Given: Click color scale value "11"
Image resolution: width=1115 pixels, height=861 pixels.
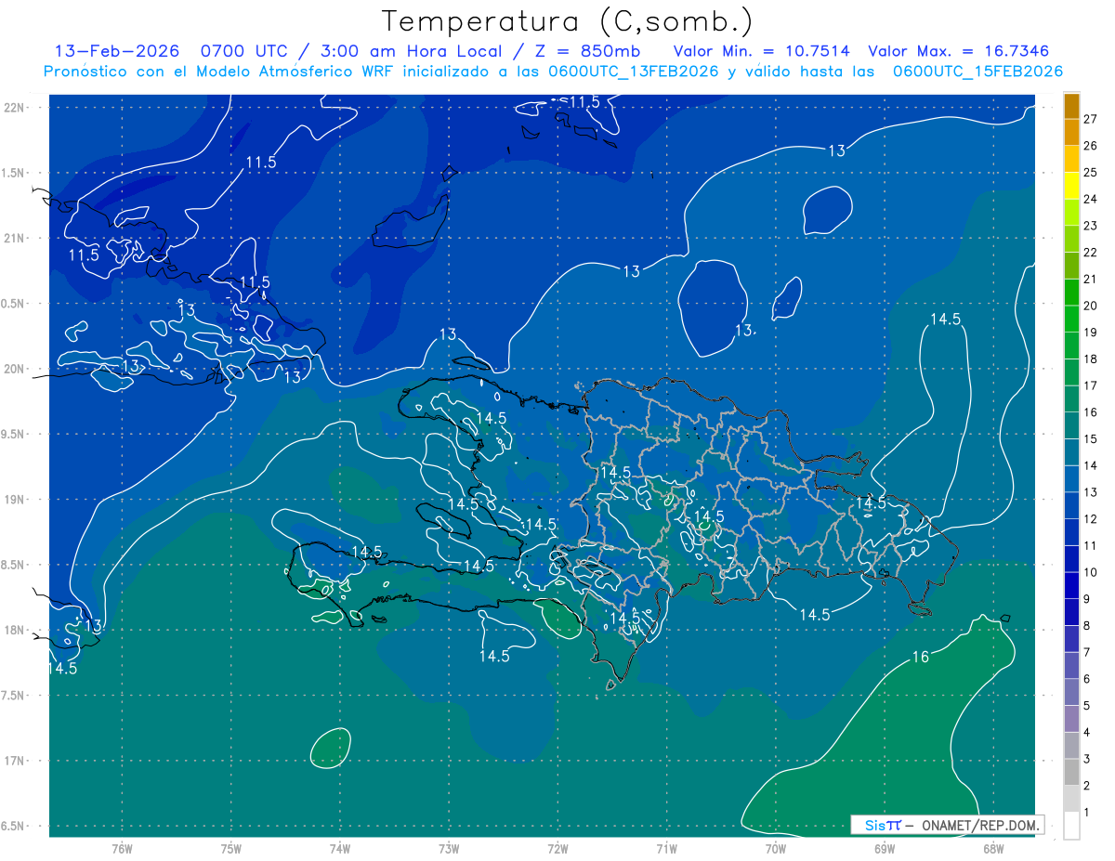Looking at the screenshot, I should (x=1091, y=545).
